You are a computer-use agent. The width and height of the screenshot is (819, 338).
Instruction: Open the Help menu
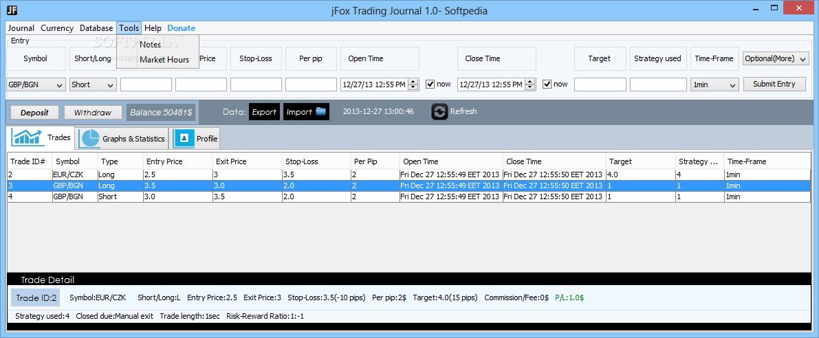pos(153,28)
